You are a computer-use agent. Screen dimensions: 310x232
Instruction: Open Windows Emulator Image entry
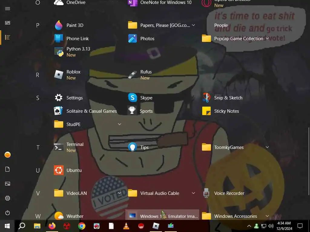(162, 215)
